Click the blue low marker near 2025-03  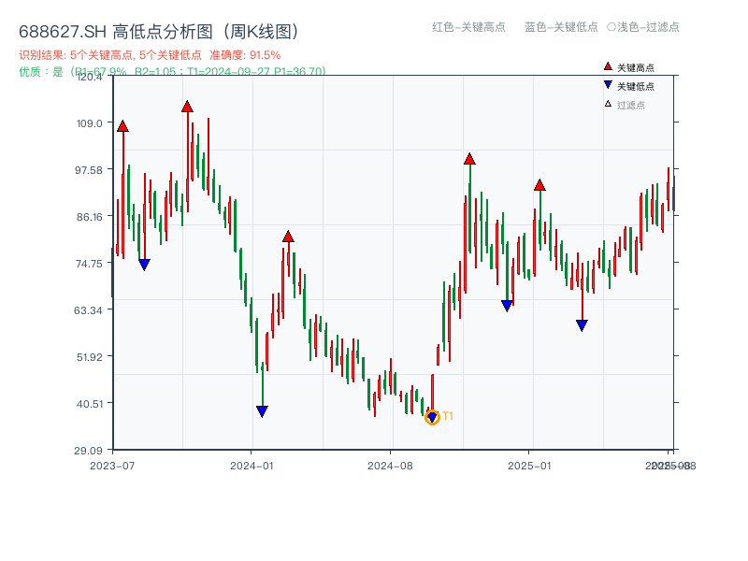(582, 324)
